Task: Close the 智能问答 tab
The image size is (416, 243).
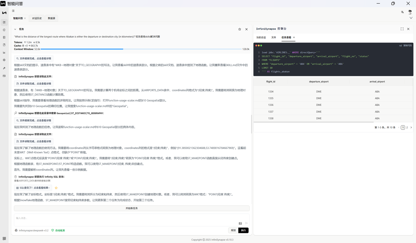Action: click(25, 18)
